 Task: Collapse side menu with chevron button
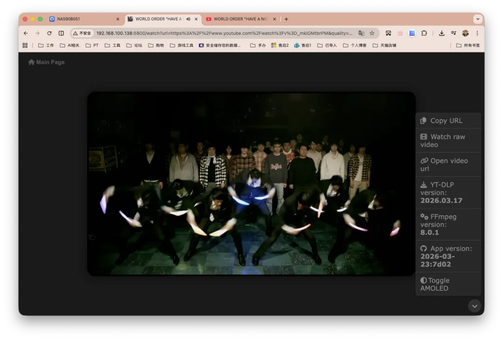click(x=474, y=306)
